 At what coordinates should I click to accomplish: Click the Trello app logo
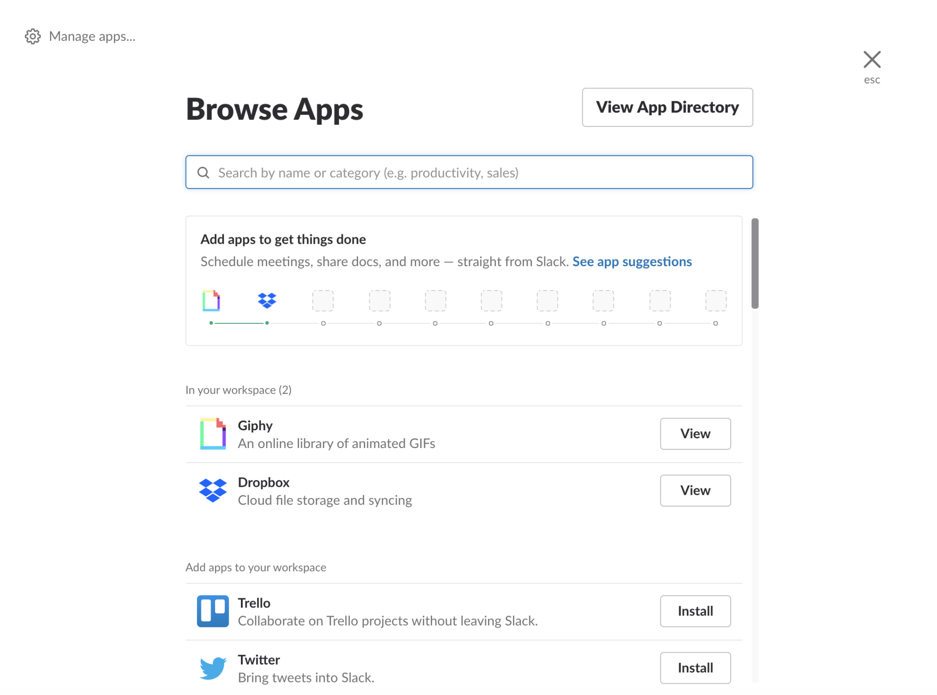tap(213, 611)
